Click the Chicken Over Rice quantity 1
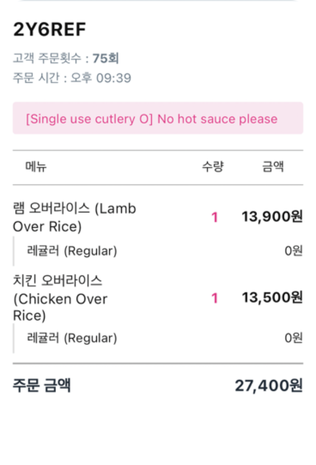This screenshot has height=465, width=316. (x=214, y=298)
